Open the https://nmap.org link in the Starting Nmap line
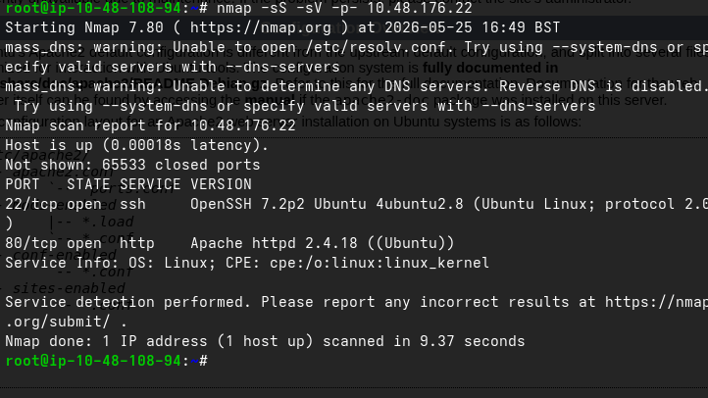Image resolution: width=708 pixels, height=398 pixels. [261, 27]
